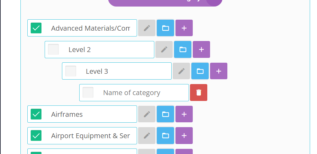Screen dimensions: 317x154
Task: Click the Airframes category name field
Action: click(x=90, y=114)
